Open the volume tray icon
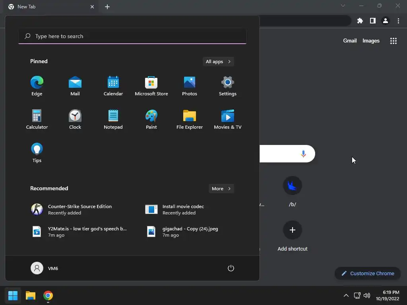 point(367,295)
